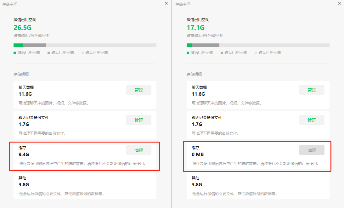Click 管理 next to 聊天记录备份文件

[138, 120]
